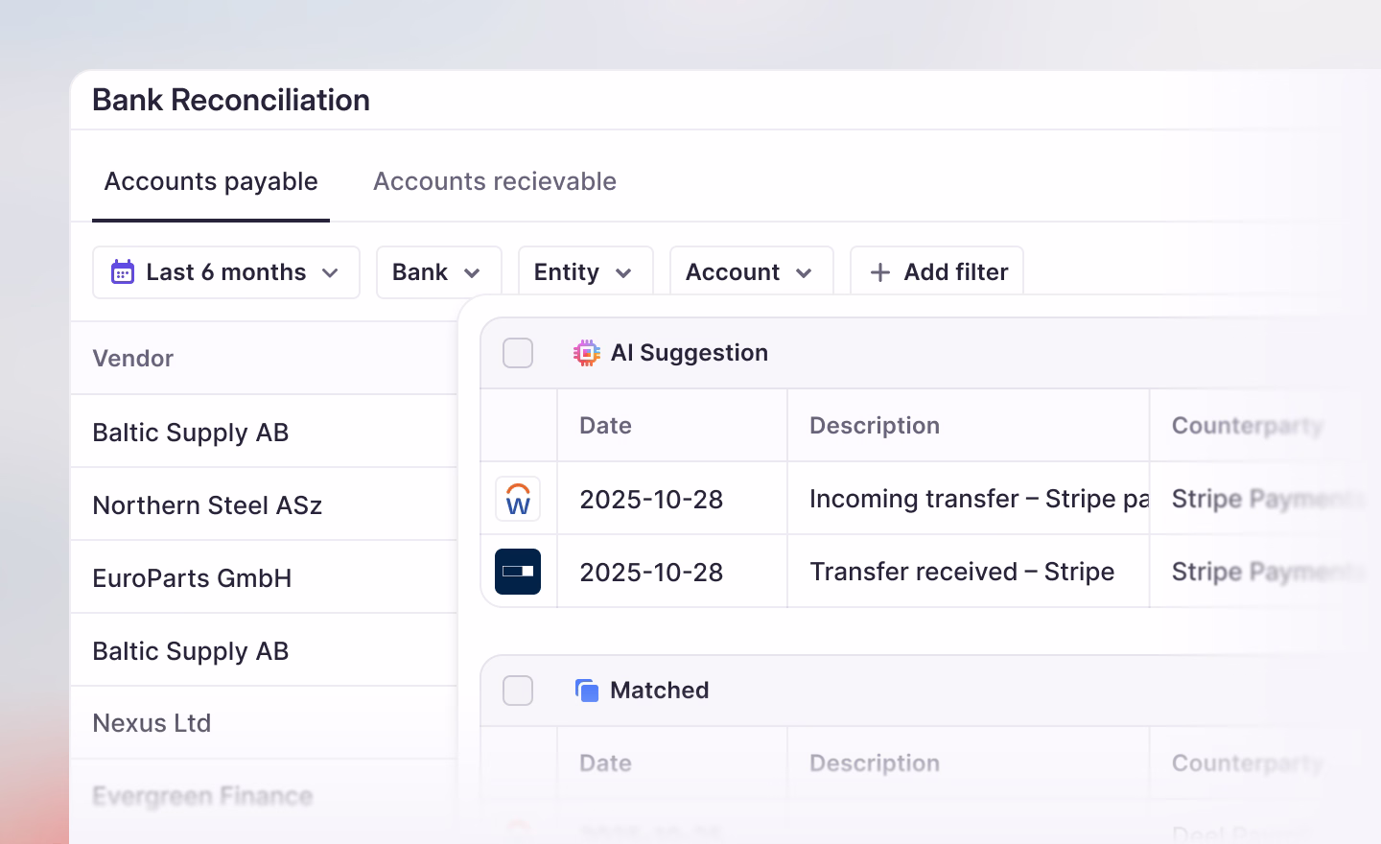Select the Nexus Ltd vendor row
1381x844 pixels.
[264, 723]
